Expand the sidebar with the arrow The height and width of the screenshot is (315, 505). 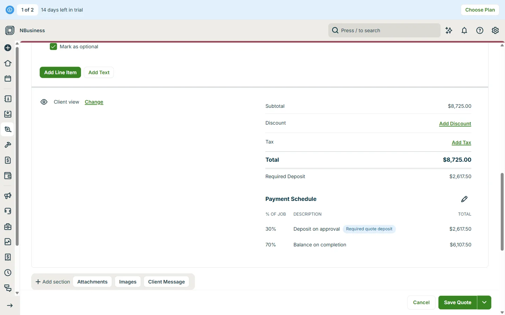click(10, 306)
